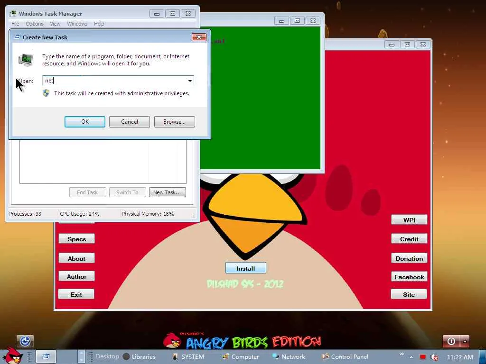The width and height of the screenshot is (486, 364).
Task: Click the administrative shield icon
Action: click(46, 93)
